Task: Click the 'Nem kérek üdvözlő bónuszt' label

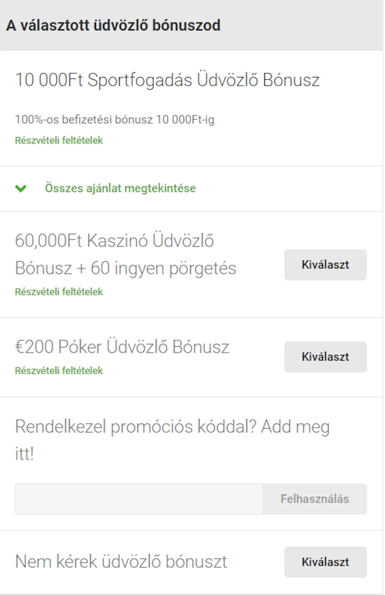Action: (x=121, y=561)
